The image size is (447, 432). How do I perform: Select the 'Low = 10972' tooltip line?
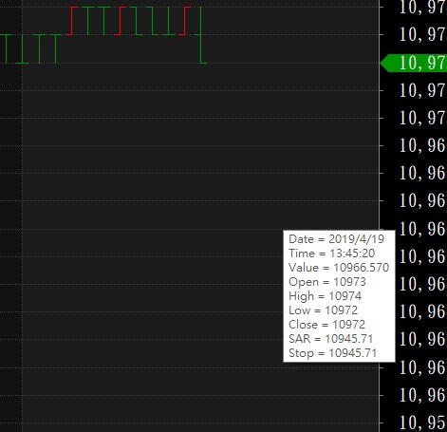[323, 310]
